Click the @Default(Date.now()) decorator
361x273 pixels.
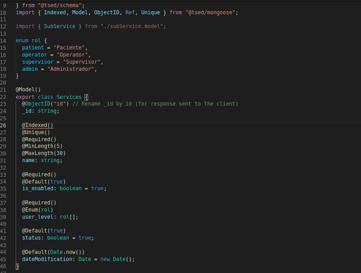(x=53, y=252)
